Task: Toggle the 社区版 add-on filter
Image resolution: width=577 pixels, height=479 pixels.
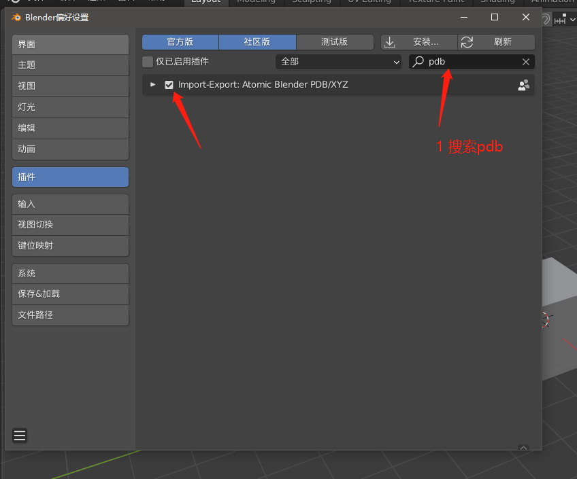Action: coord(257,42)
